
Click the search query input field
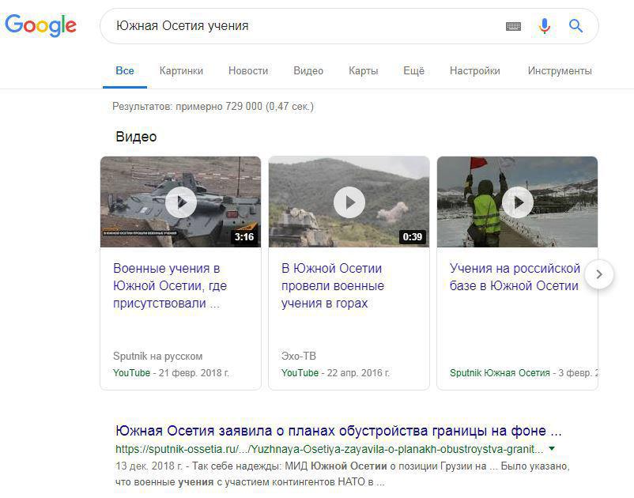300,26
